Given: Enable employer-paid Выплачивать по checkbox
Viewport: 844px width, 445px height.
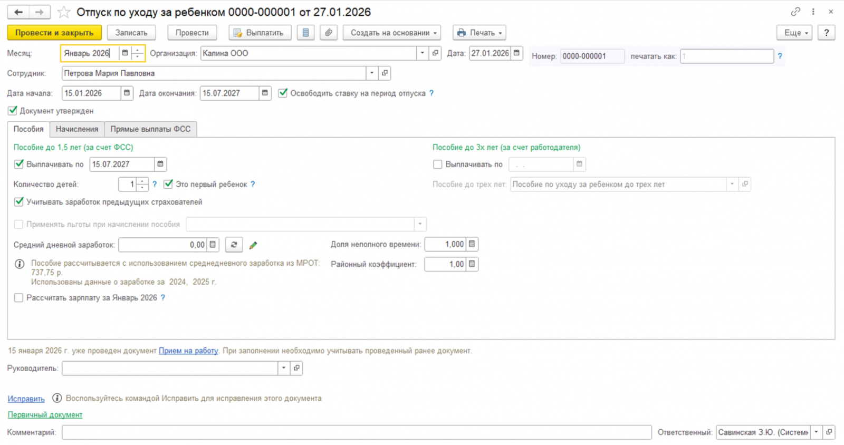Looking at the screenshot, I should (438, 165).
